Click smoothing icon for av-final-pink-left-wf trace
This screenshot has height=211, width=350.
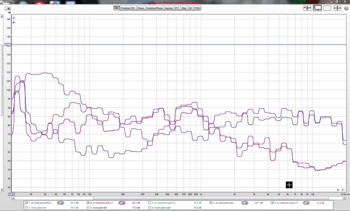pyautogui.click(x=122, y=203)
